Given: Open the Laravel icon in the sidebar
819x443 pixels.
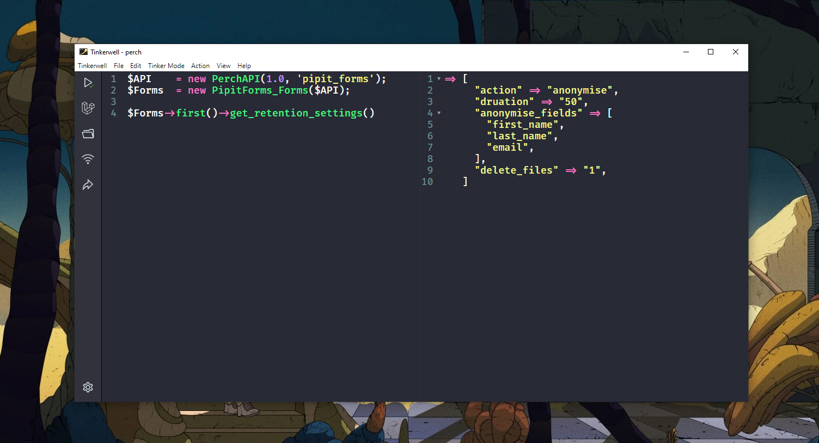Looking at the screenshot, I should 88,108.
